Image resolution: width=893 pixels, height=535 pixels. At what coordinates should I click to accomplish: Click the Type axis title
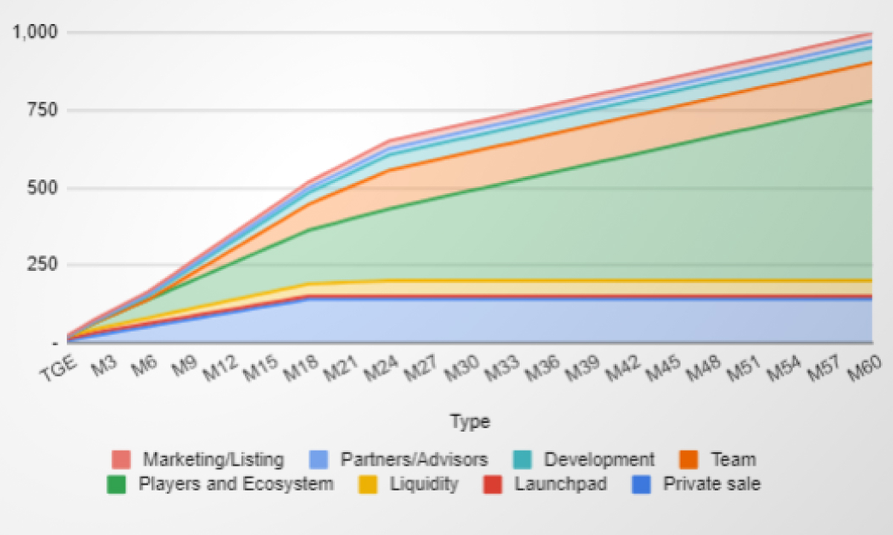click(x=470, y=422)
